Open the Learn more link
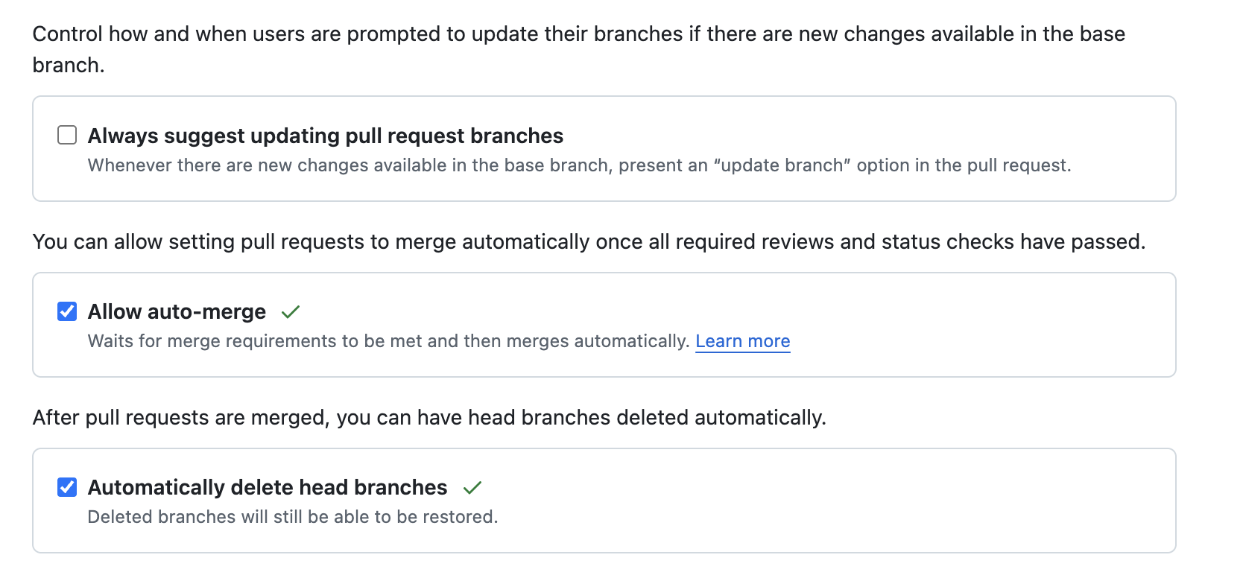 pos(742,341)
